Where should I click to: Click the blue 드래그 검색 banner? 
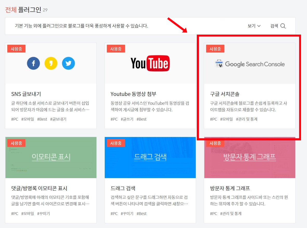pyautogui.click(x=150, y=158)
